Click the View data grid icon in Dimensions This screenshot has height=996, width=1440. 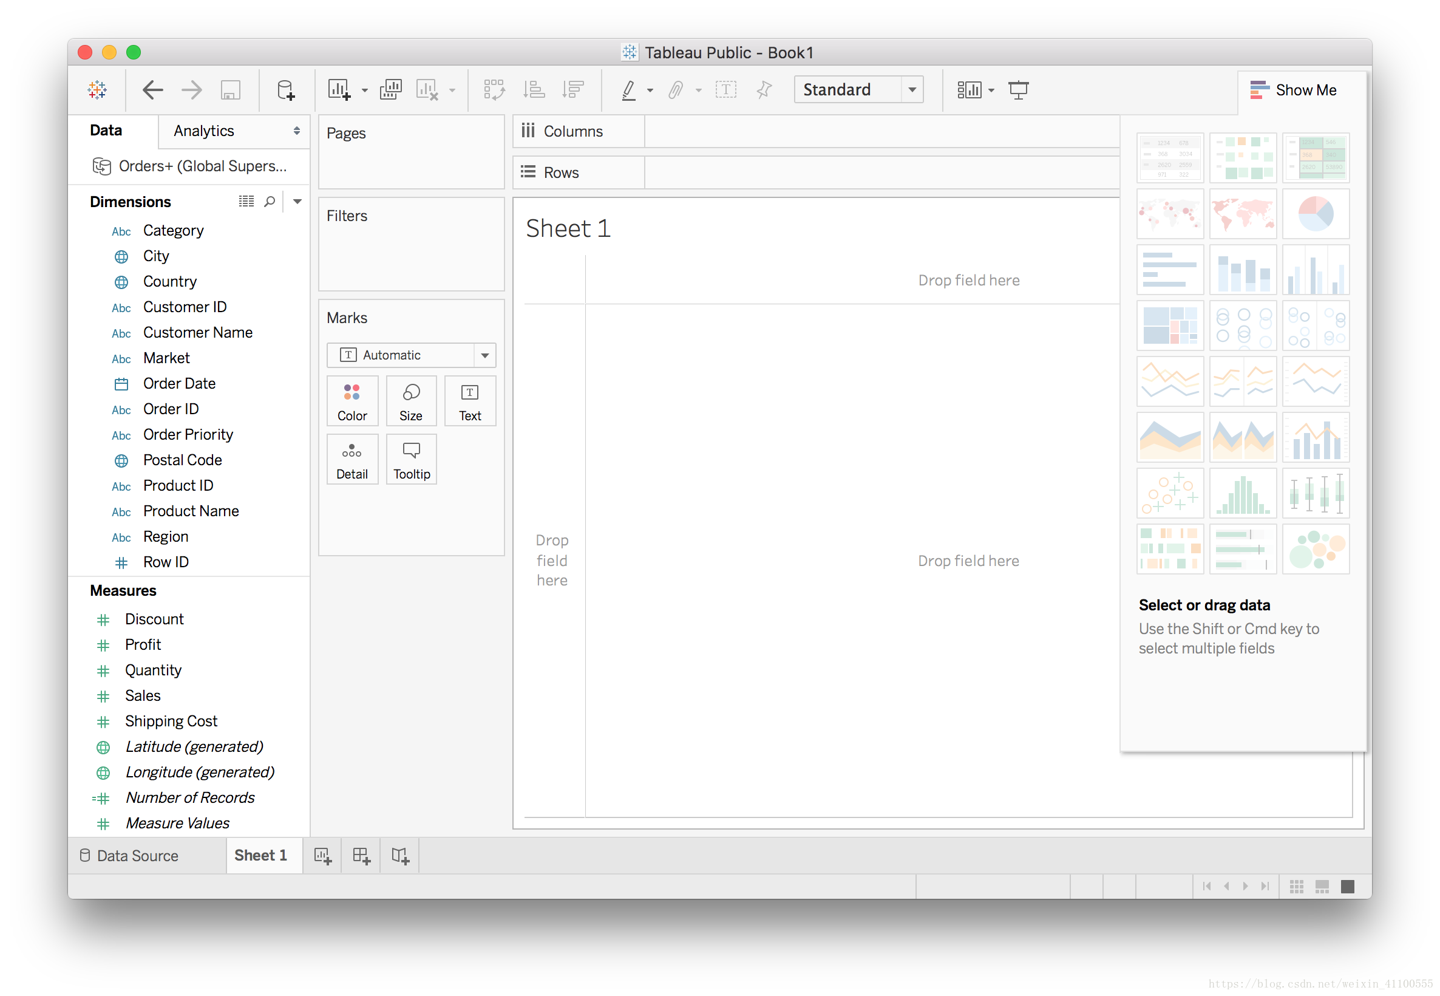point(246,202)
